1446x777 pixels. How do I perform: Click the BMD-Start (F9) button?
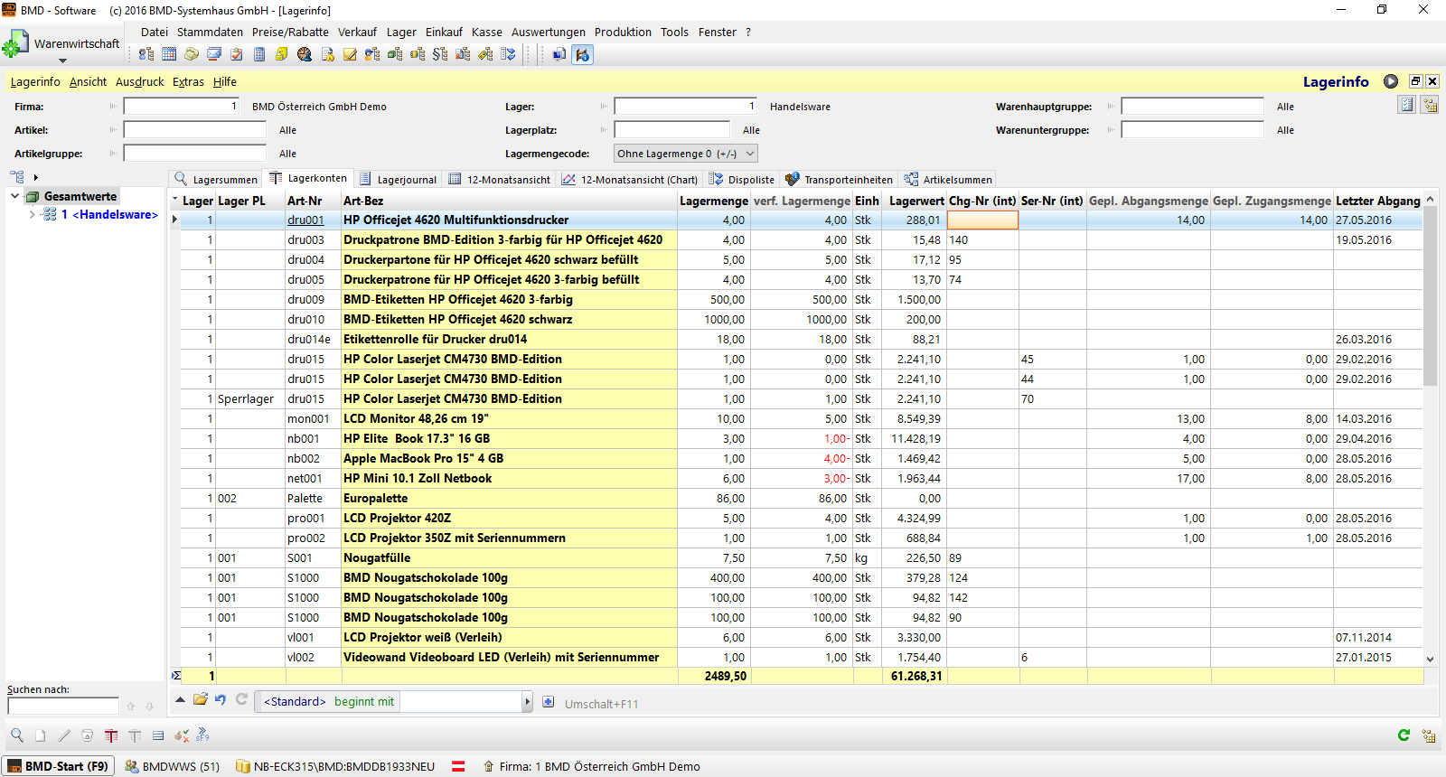pyautogui.click(x=58, y=766)
